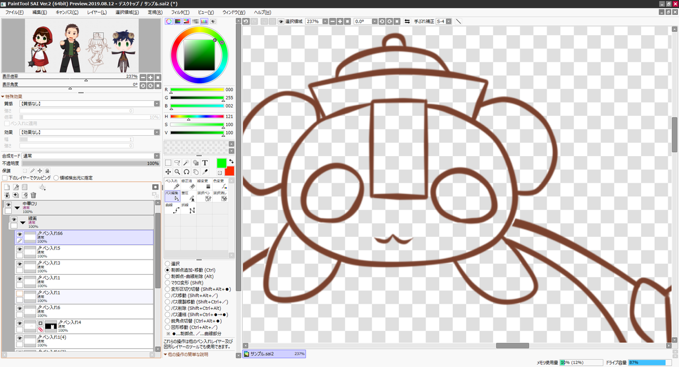The image size is (679, 367).
Task: Select the Text (T) tool
Action: (x=205, y=163)
